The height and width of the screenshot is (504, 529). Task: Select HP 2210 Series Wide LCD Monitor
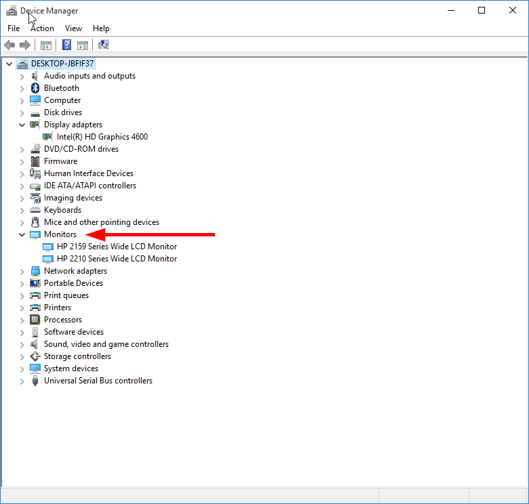click(117, 259)
